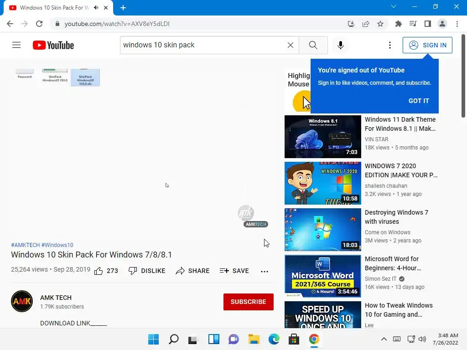467x350 pixels.
Task: Click the SIGN IN button
Action: coord(427,45)
